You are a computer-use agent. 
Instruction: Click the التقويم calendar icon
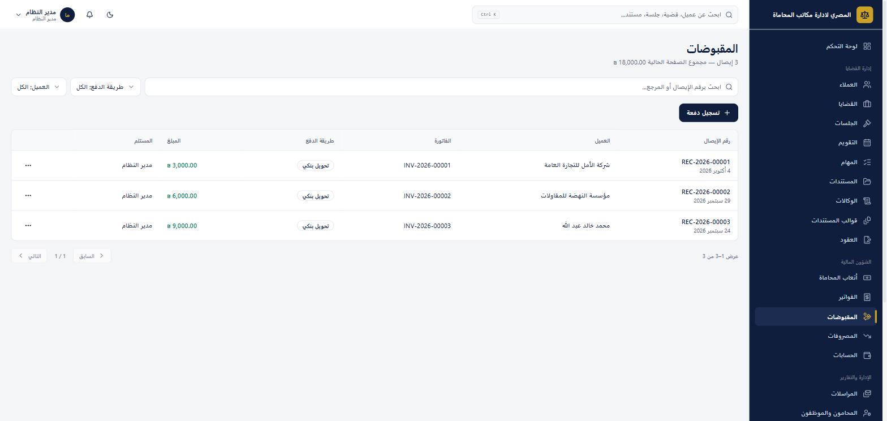[x=867, y=143]
